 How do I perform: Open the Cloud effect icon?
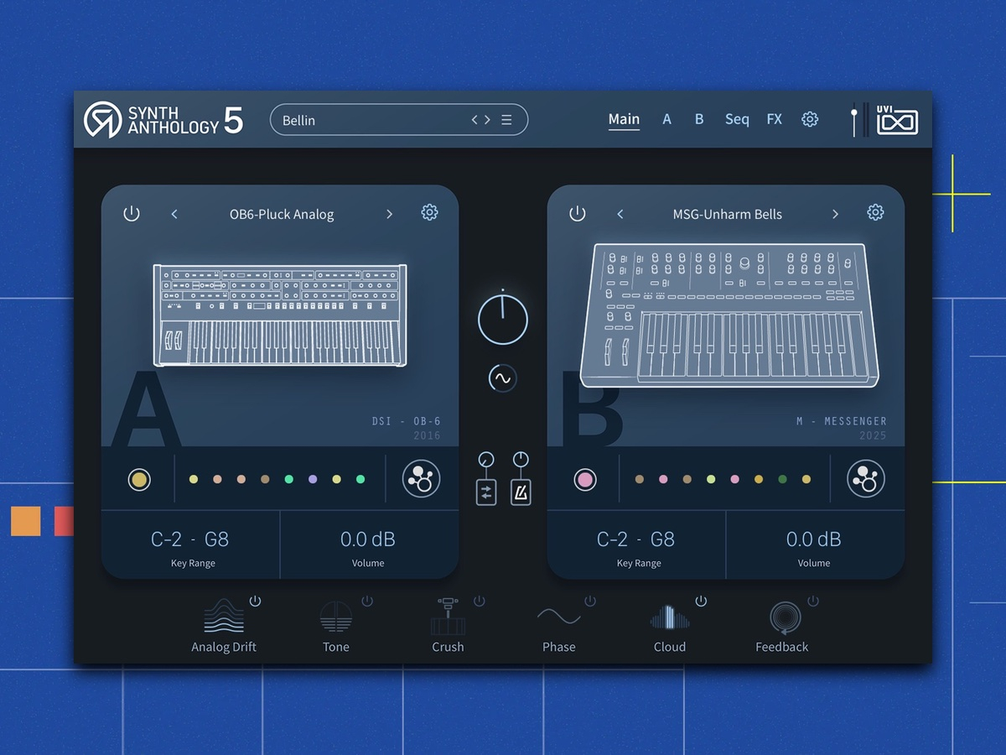click(x=669, y=617)
